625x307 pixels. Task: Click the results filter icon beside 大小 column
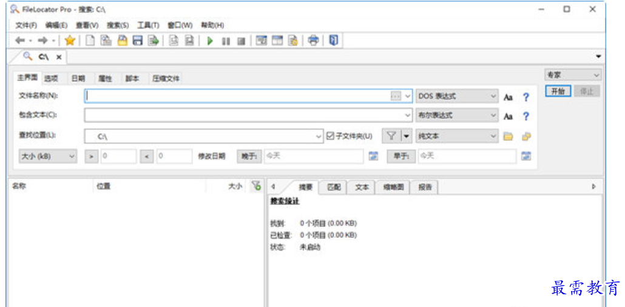click(x=256, y=186)
